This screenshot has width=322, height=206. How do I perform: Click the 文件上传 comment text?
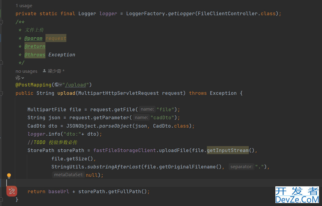pos(34,30)
